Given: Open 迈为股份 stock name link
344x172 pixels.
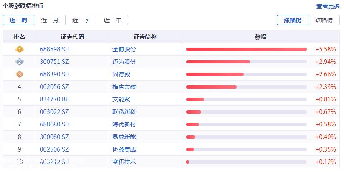Looking at the screenshot, I should point(124,62).
